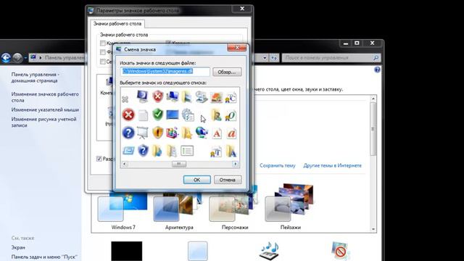Choose the networked computers icon
Viewport: 464px width, 261px height.
click(x=202, y=96)
